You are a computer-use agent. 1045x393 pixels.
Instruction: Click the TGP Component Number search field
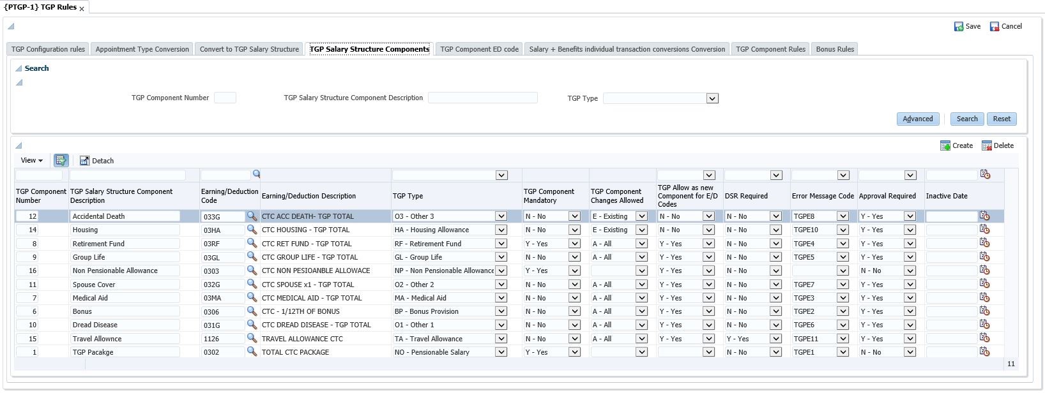pos(225,98)
